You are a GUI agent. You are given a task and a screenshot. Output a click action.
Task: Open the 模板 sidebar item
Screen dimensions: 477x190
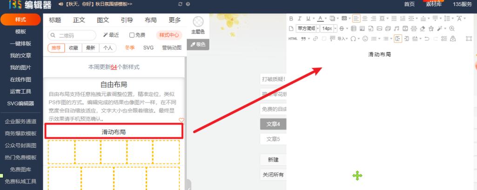20,32
